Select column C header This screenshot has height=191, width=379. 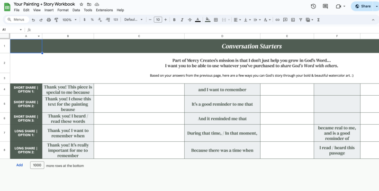[139, 36]
